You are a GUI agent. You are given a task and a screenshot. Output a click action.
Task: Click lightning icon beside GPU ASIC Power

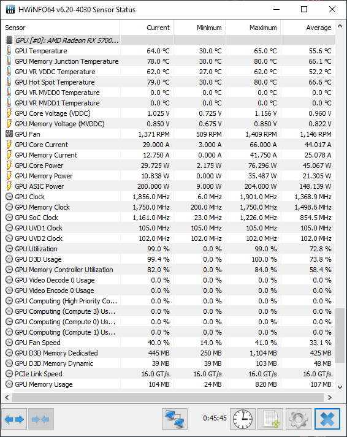[9, 186]
